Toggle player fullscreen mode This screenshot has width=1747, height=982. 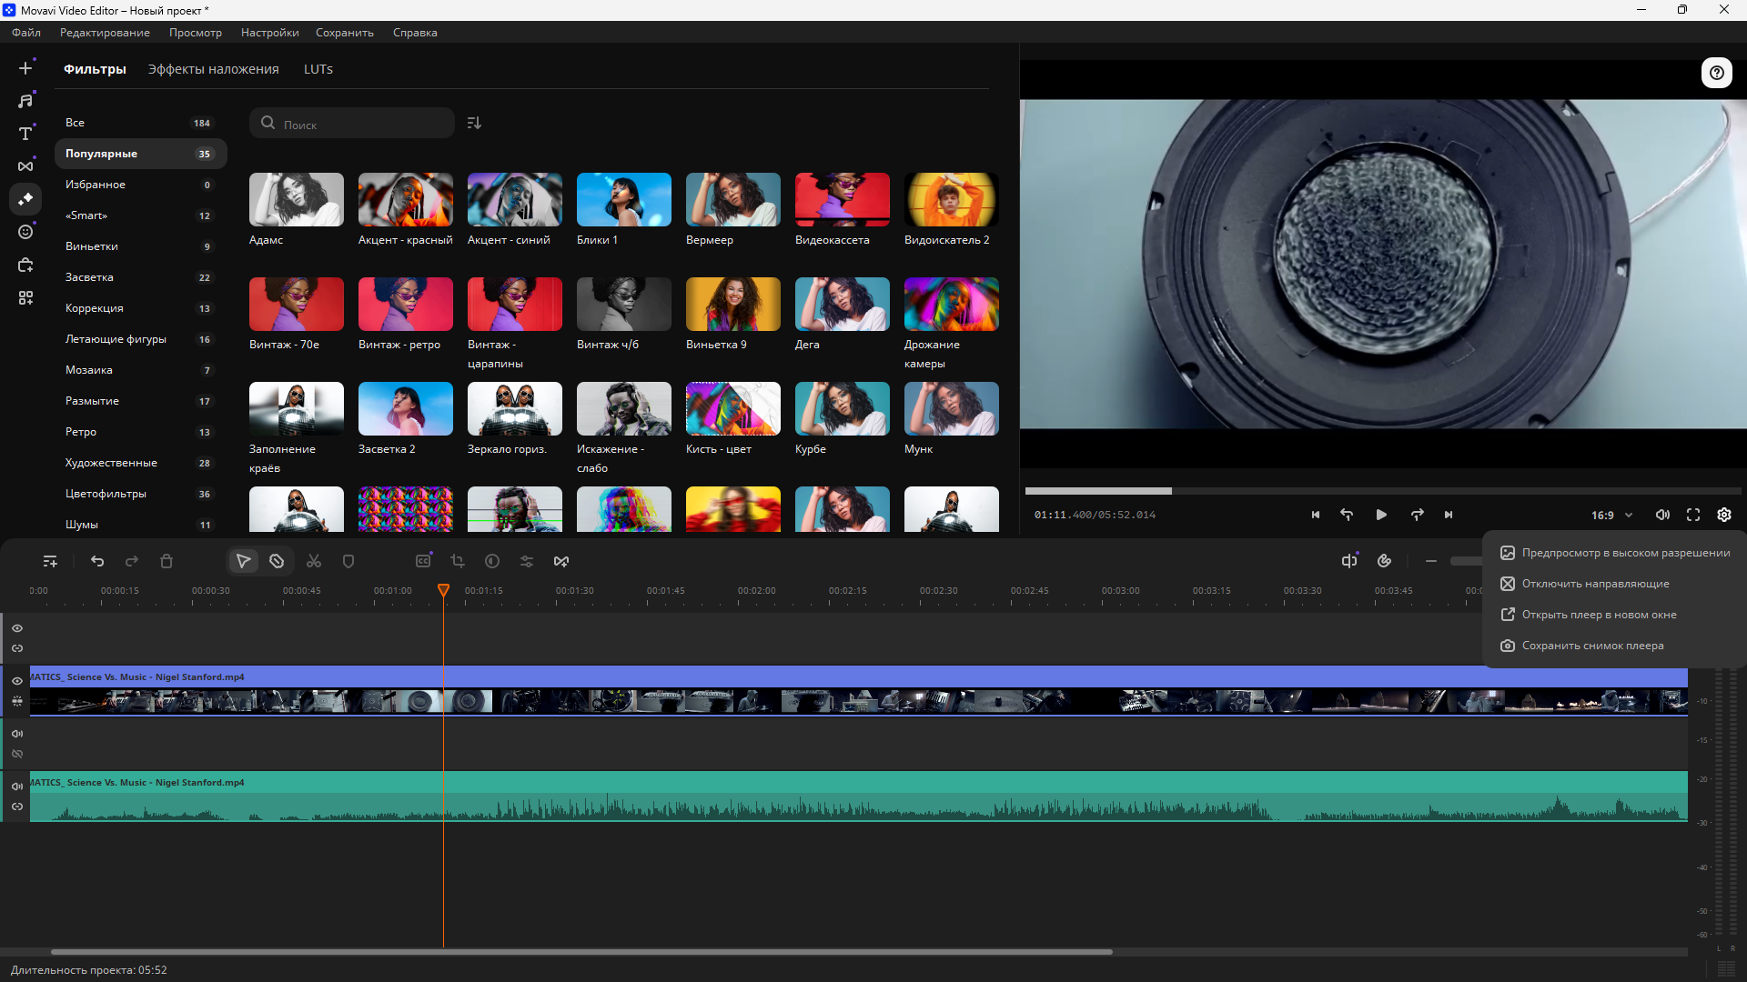tap(1693, 515)
